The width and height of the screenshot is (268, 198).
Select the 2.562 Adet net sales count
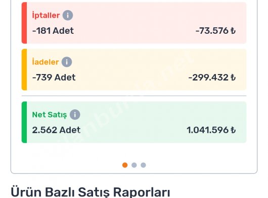click(56, 130)
